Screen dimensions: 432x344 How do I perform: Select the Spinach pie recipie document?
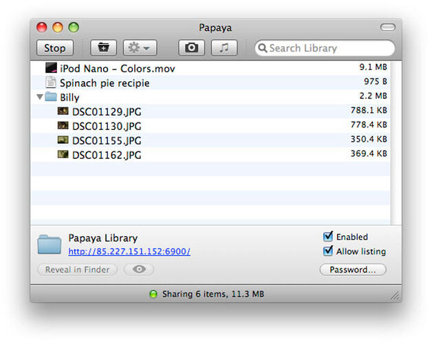pyautogui.click(x=104, y=83)
